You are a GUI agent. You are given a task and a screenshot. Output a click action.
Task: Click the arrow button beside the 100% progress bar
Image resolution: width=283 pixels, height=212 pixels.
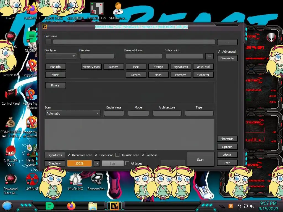[97, 163]
